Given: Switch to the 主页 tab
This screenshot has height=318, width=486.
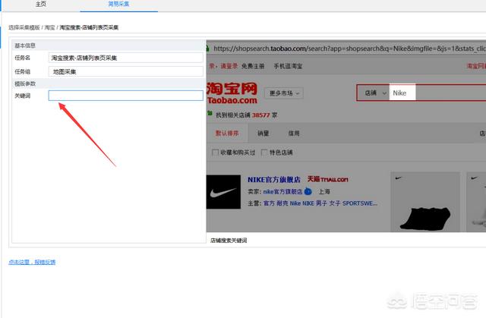Looking at the screenshot, I should (x=41, y=4).
